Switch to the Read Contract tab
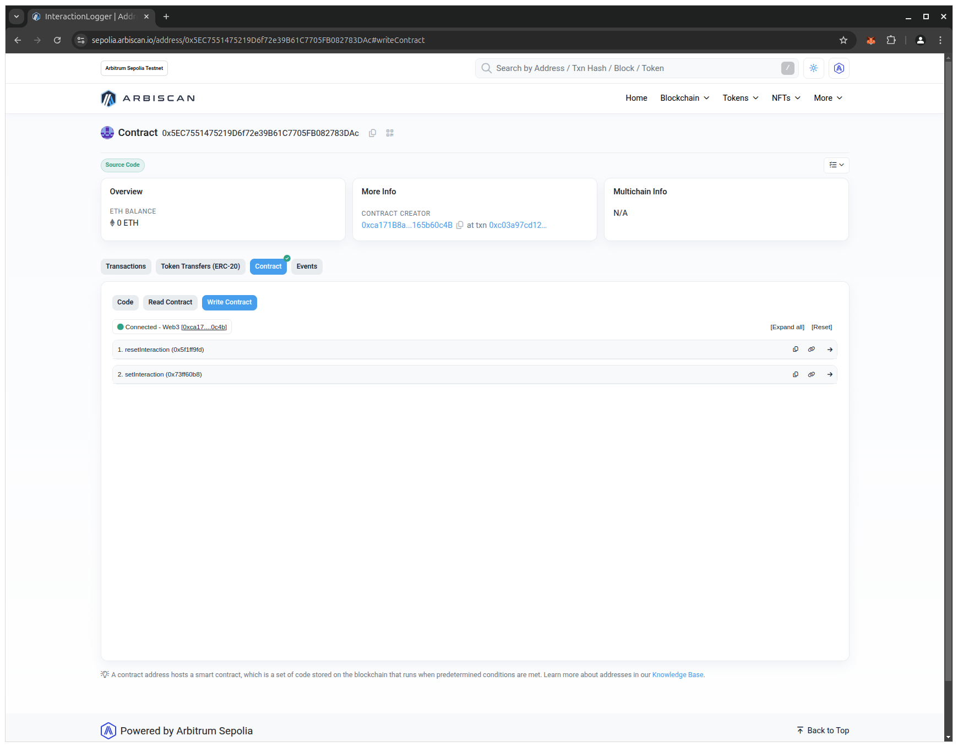 click(x=170, y=302)
